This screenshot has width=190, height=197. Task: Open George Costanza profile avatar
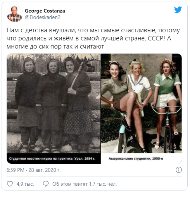[15, 14]
